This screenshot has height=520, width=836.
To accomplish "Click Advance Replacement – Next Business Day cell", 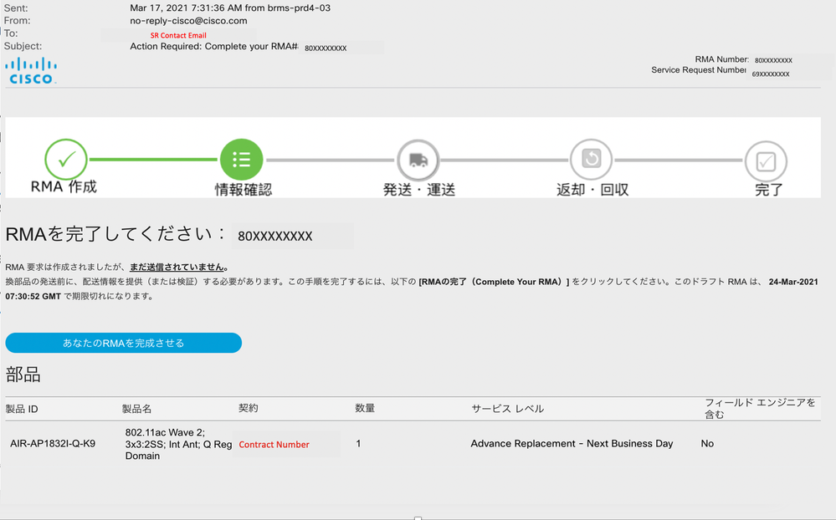I will tap(572, 443).
